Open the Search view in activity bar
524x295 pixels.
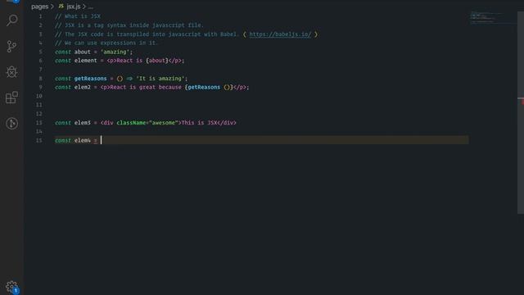click(x=11, y=20)
